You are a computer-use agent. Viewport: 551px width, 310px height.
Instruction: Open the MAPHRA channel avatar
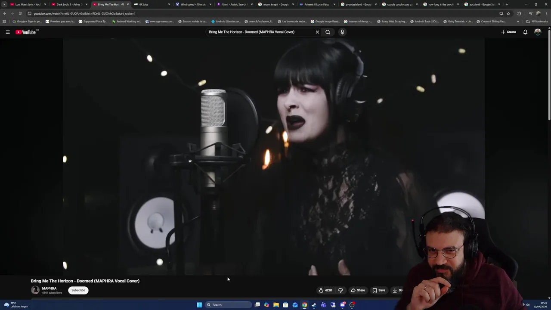click(35, 290)
